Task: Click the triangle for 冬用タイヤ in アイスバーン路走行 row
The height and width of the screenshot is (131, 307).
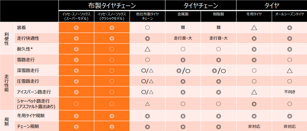Action: (254, 92)
